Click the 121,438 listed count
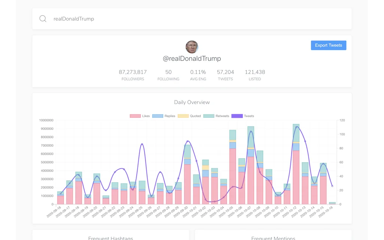This screenshot has height=240, width=384. tap(255, 72)
